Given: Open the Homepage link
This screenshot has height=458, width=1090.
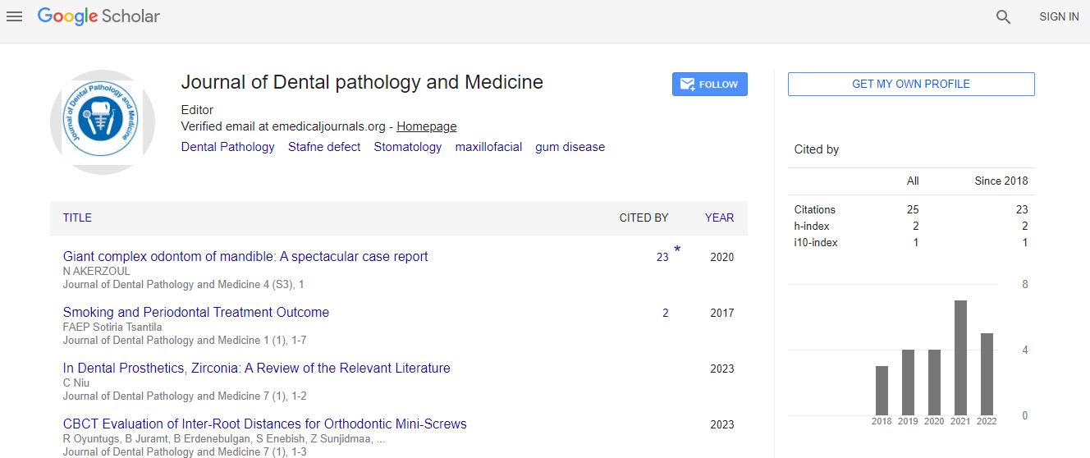Looking at the screenshot, I should [x=427, y=126].
